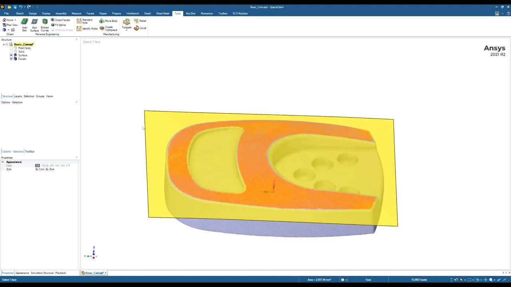
Task: Start the Fit Spline tool
Action: (x=58, y=25)
